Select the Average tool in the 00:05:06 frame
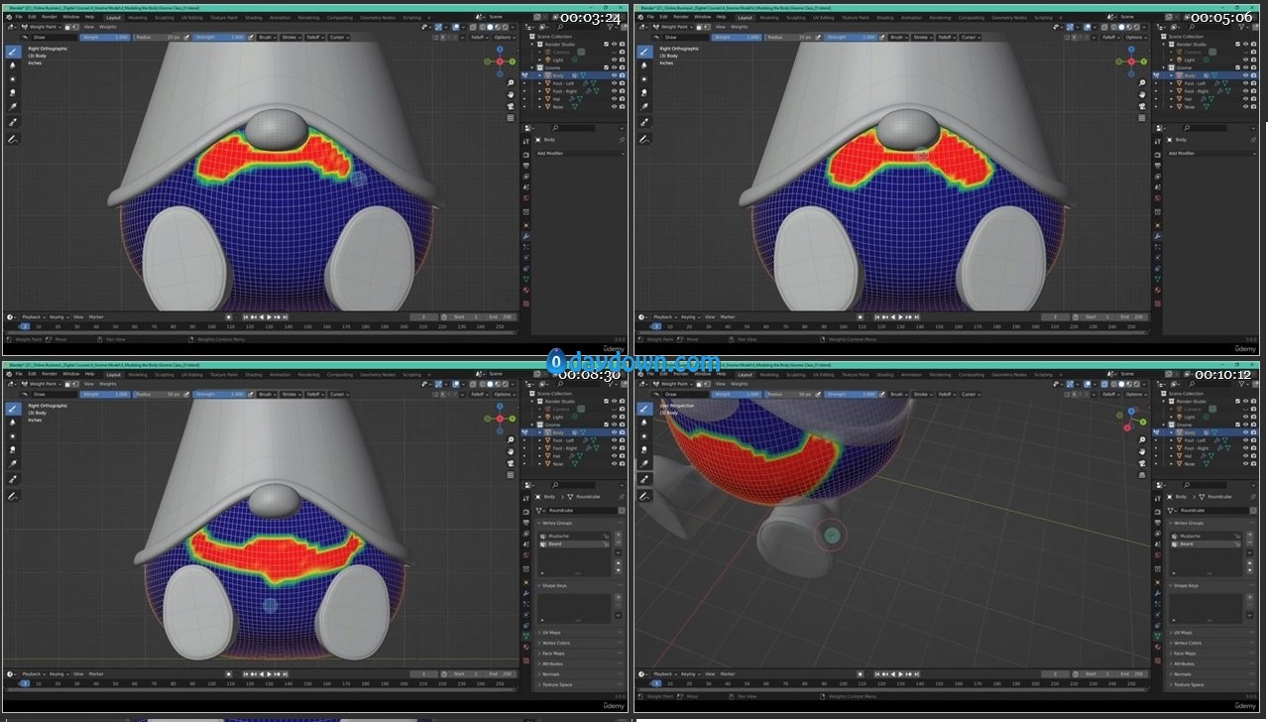The image size is (1268, 722). click(x=645, y=78)
